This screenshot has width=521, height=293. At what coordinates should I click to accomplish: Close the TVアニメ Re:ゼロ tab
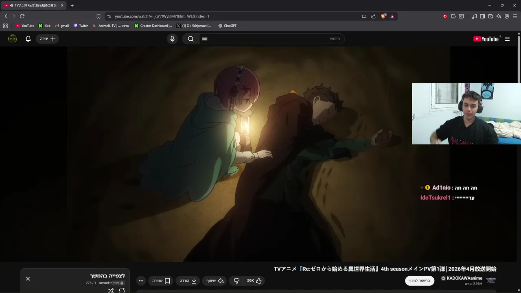(x=62, y=5)
